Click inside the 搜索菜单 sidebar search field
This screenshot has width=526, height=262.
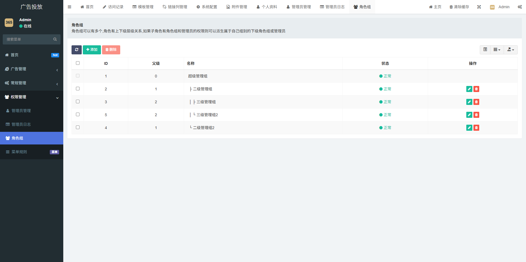28,39
